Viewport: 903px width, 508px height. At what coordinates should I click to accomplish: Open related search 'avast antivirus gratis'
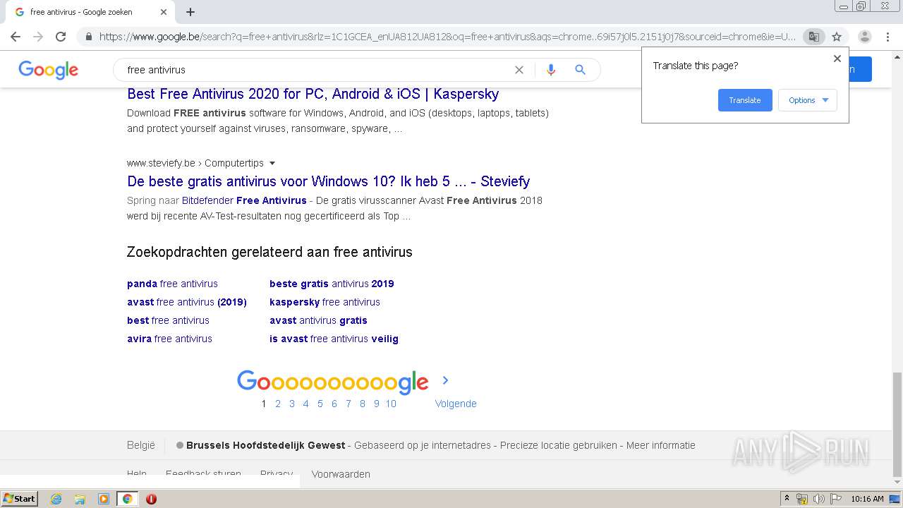click(x=318, y=320)
